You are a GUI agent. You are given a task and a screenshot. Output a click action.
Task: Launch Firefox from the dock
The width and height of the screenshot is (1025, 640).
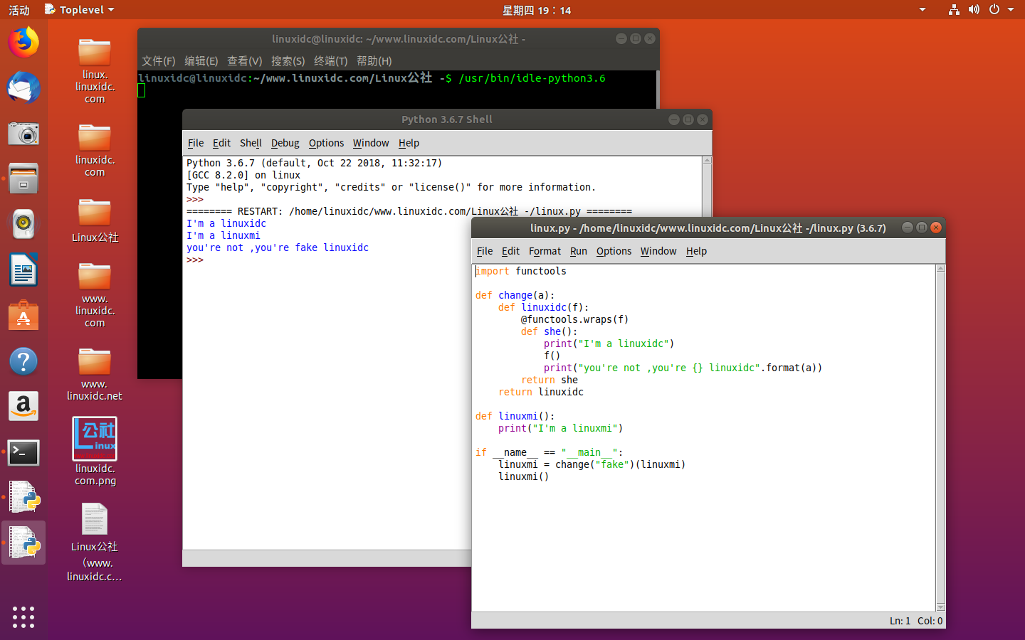tap(23, 42)
